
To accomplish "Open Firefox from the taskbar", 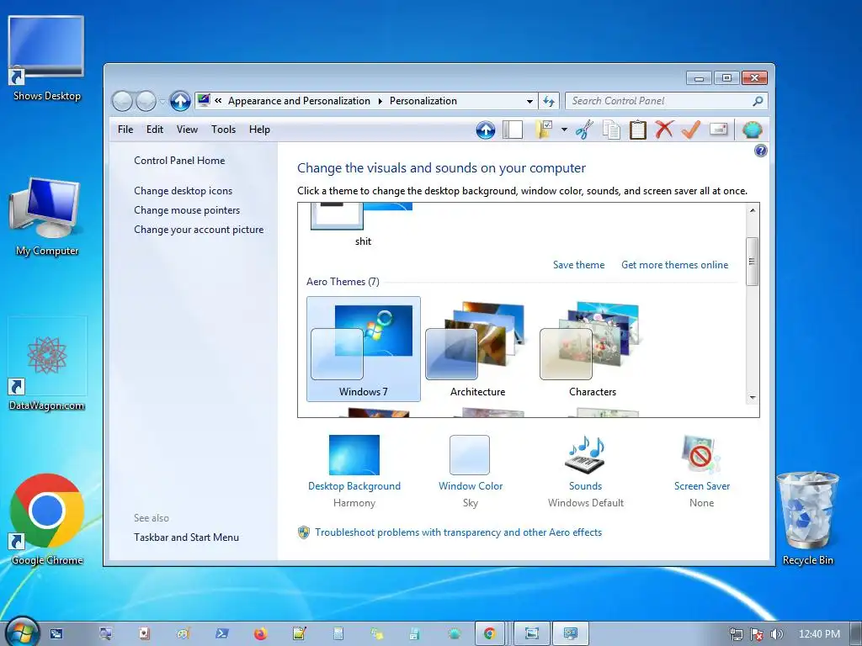I will coord(260,633).
